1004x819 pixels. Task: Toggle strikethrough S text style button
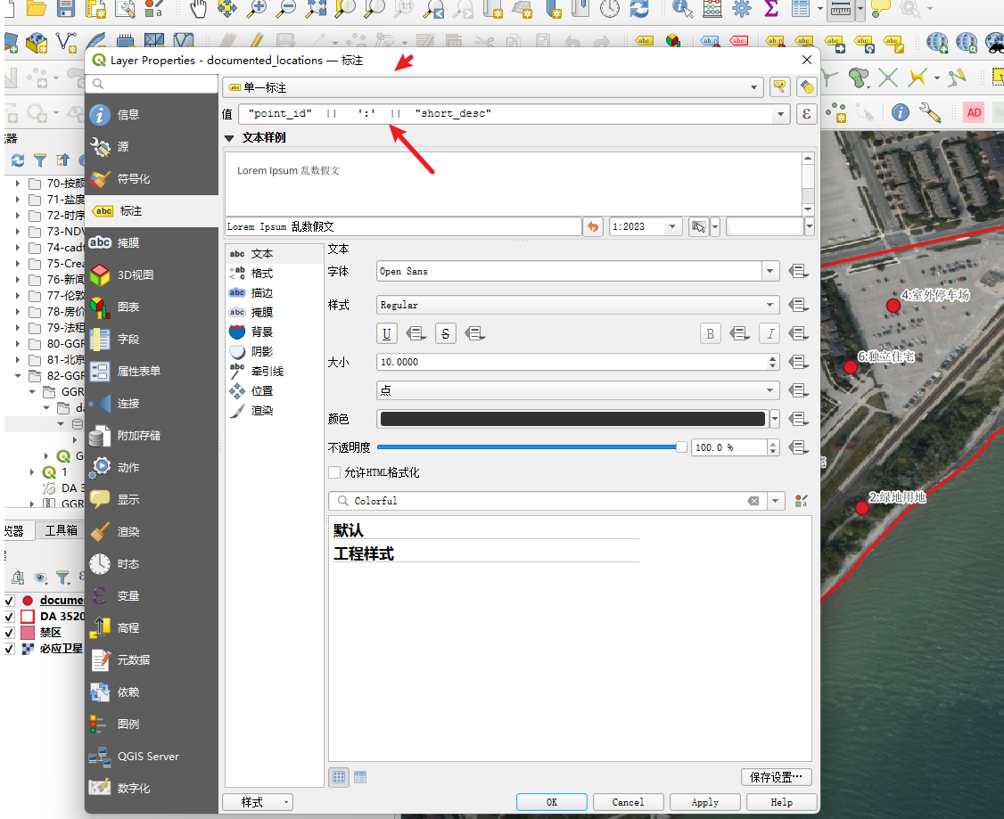click(x=446, y=333)
